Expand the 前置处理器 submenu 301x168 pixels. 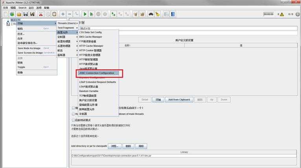coord(68,41)
